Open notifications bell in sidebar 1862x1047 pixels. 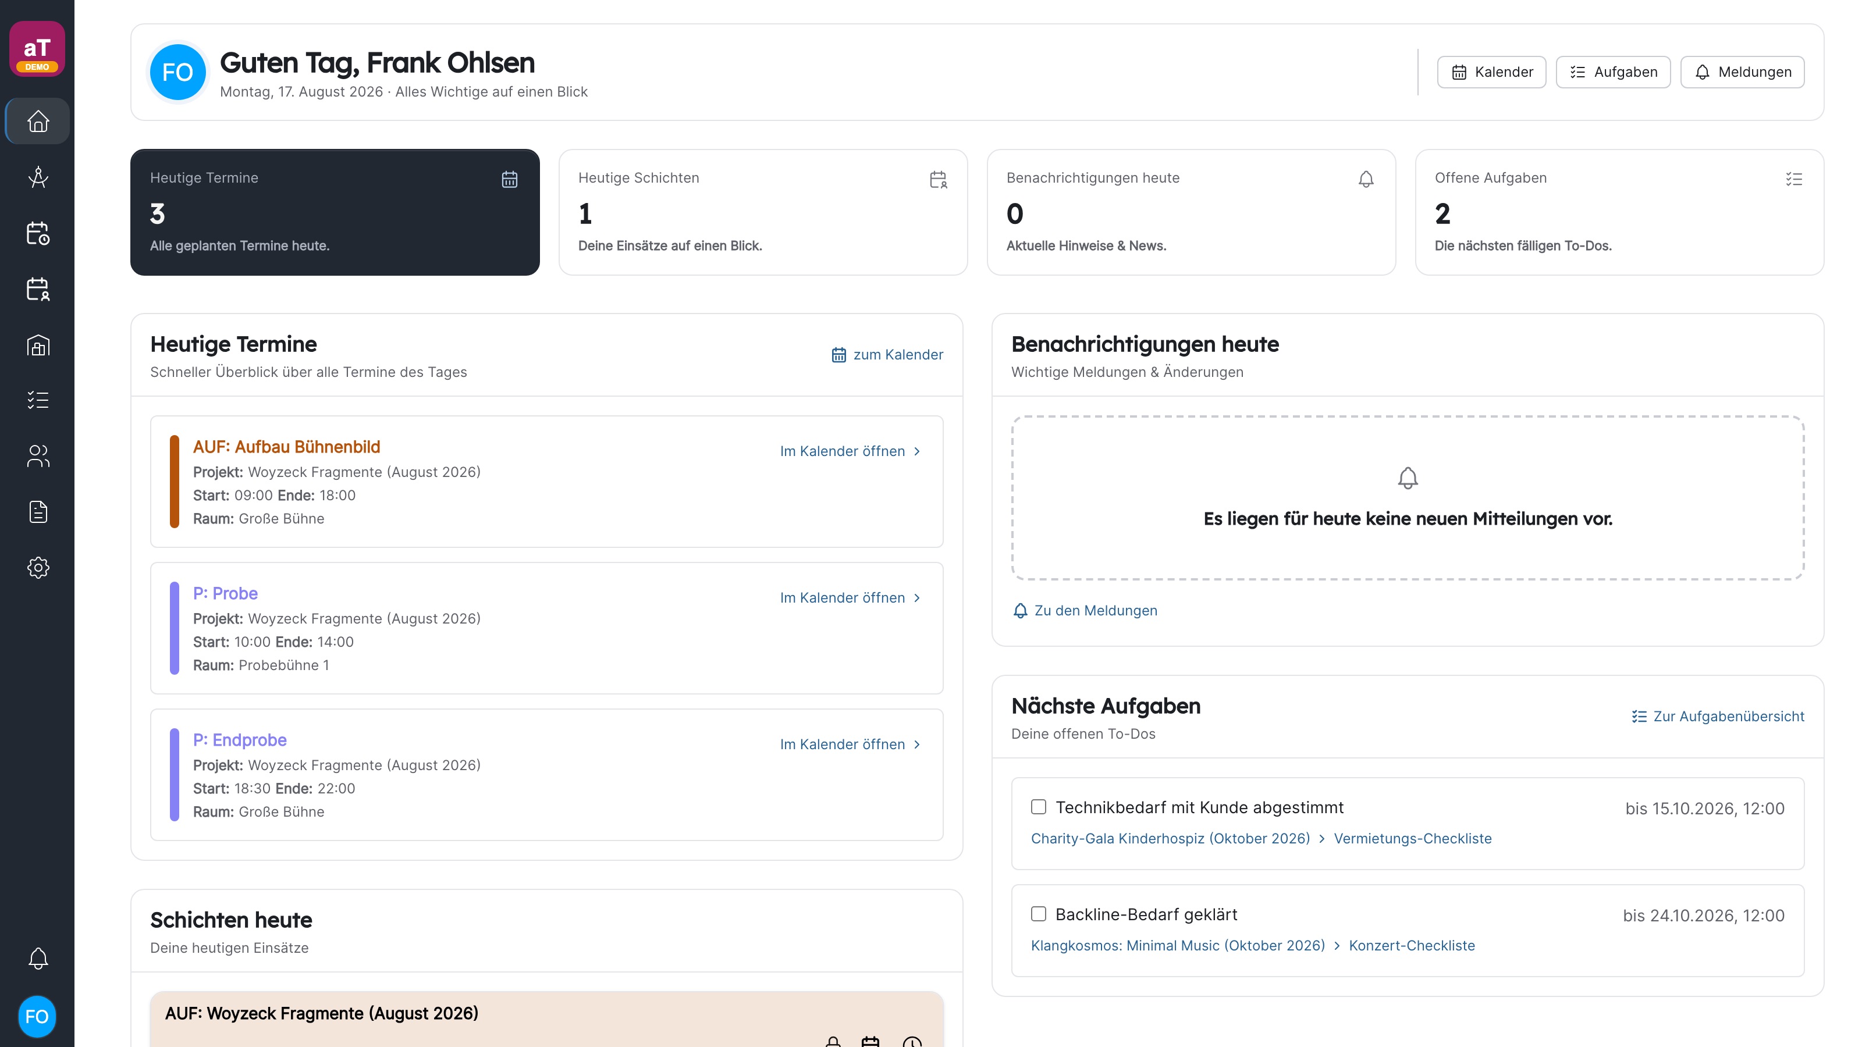point(38,958)
